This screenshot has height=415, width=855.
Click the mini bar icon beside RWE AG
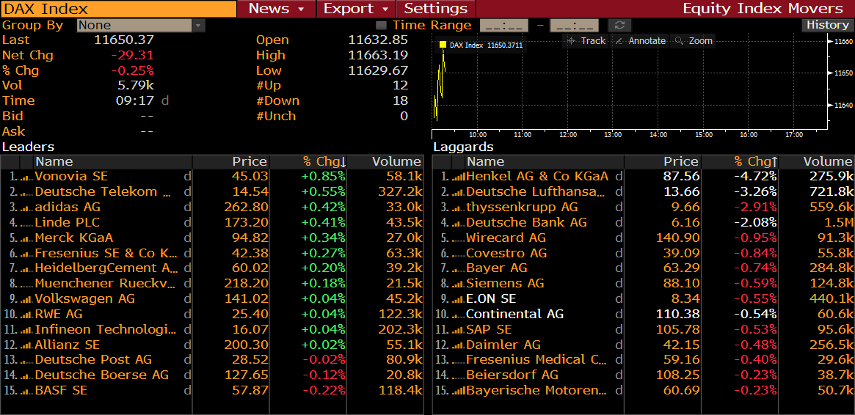[26, 315]
